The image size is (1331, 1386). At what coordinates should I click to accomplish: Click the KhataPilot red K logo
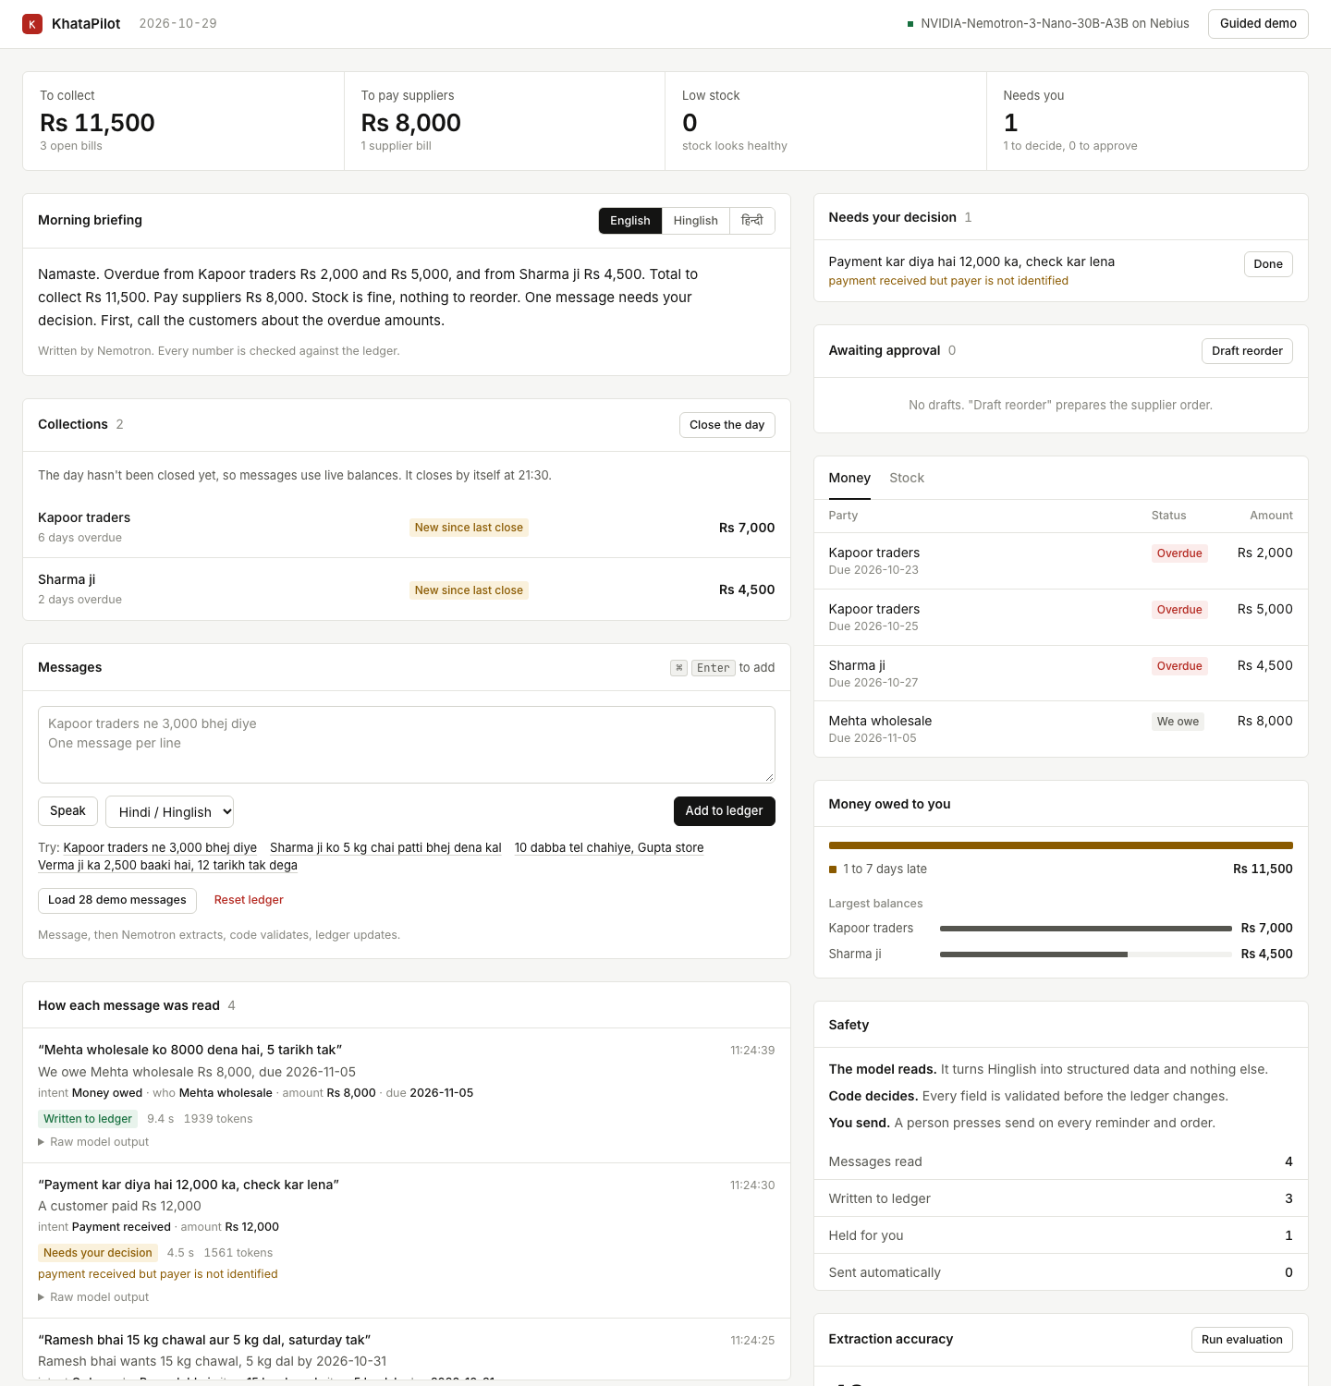tap(32, 24)
